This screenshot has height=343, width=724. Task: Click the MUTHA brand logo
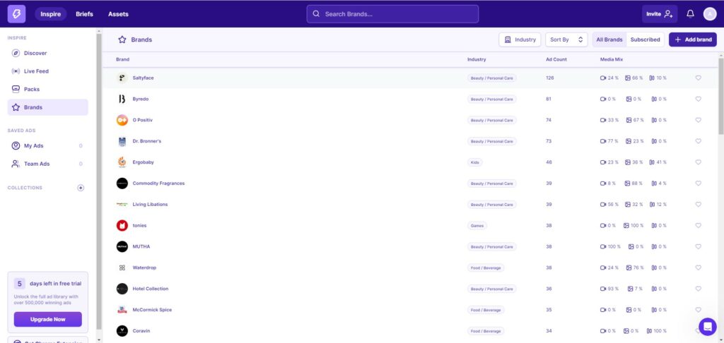tap(122, 246)
